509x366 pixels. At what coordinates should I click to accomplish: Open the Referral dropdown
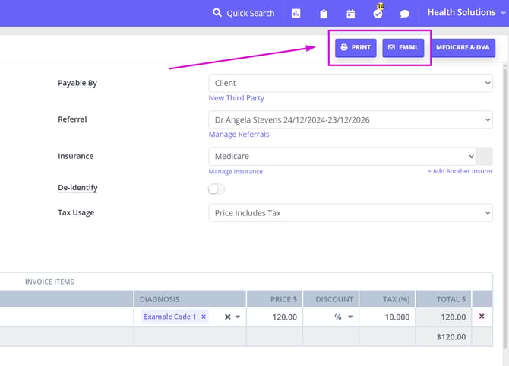pyautogui.click(x=350, y=120)
